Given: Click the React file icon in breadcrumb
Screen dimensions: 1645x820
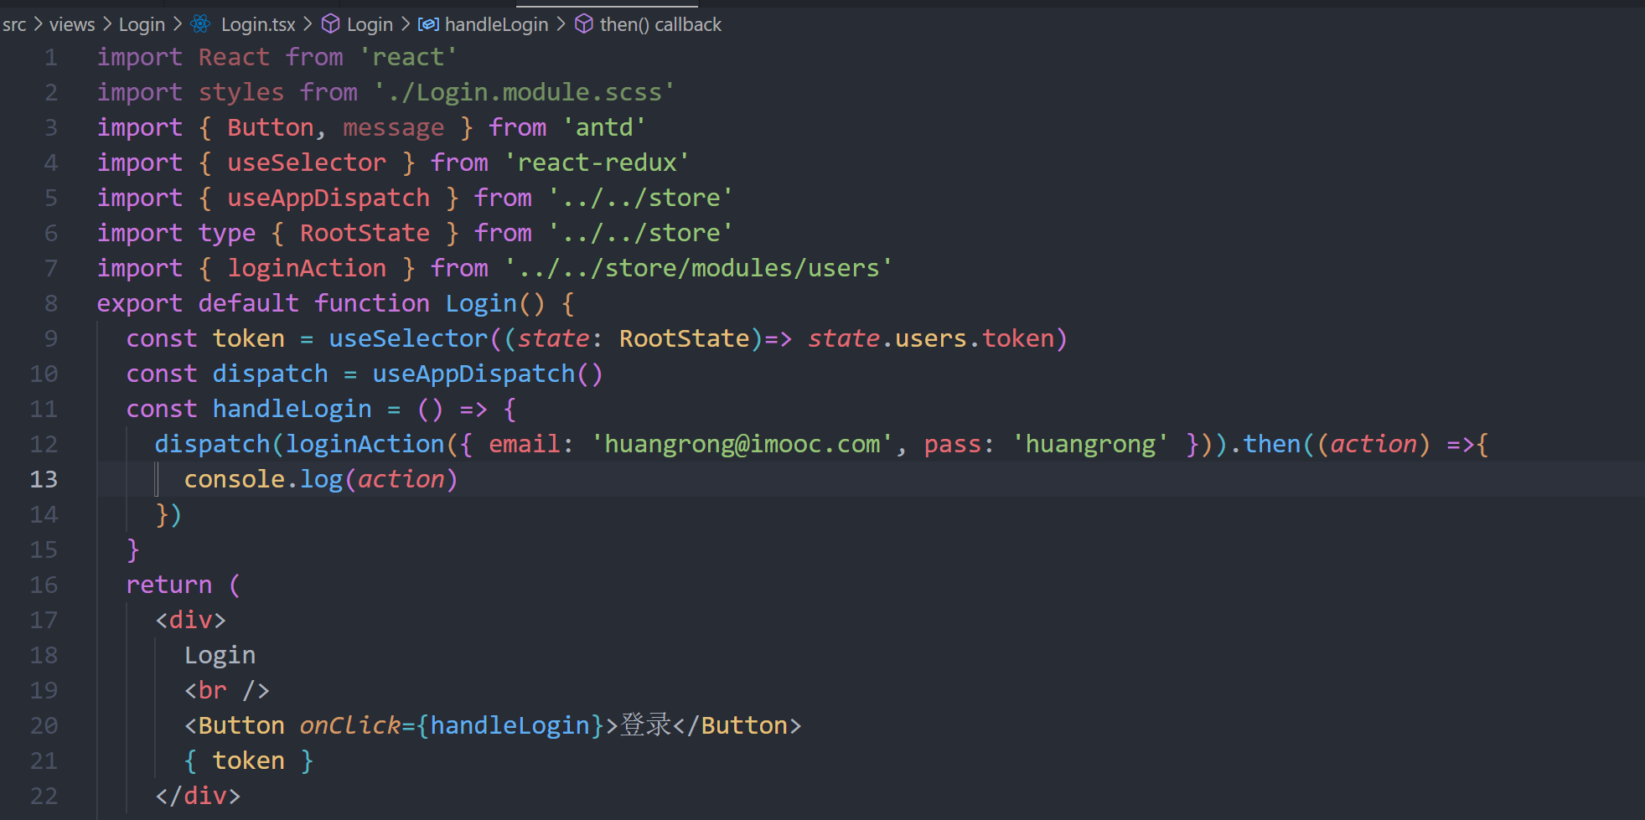Looking at the screenshot, I should coord(200,24).
